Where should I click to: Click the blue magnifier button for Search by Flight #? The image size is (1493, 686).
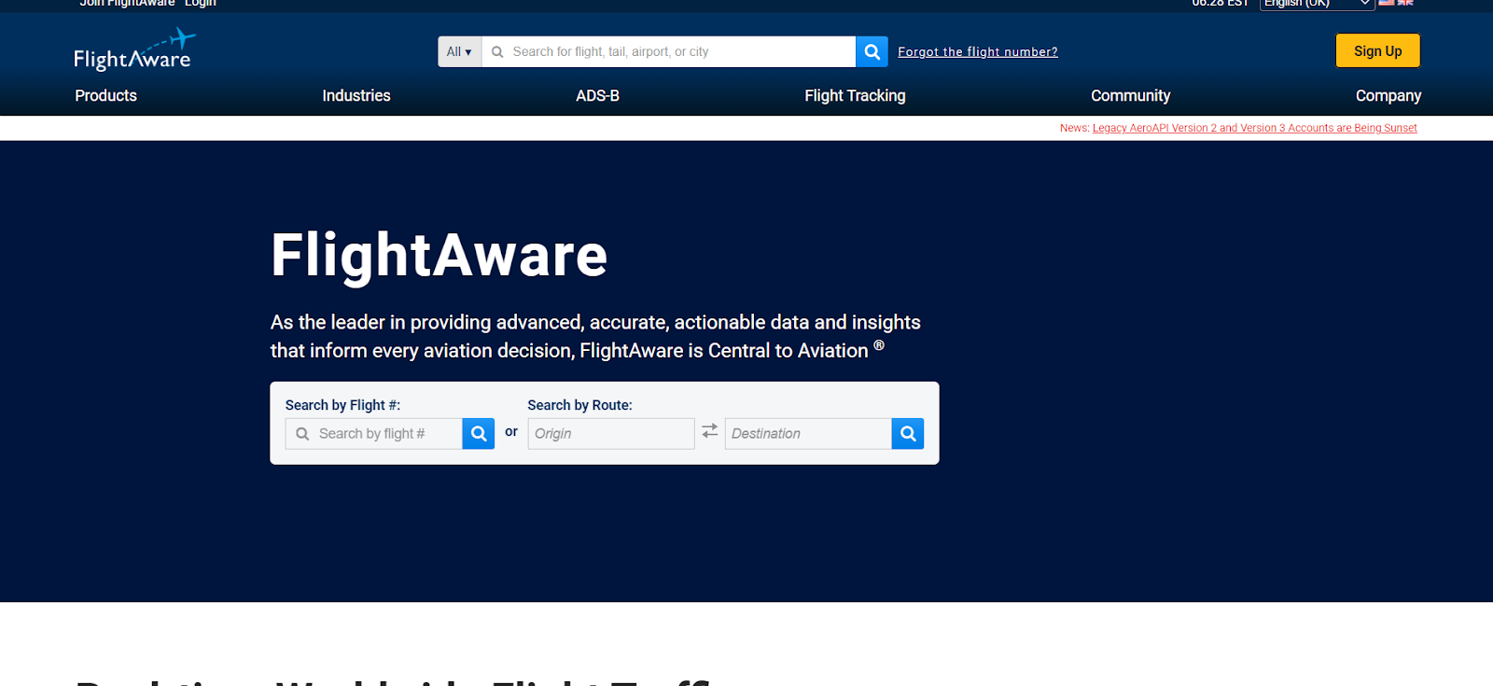(x=479, y=433)
